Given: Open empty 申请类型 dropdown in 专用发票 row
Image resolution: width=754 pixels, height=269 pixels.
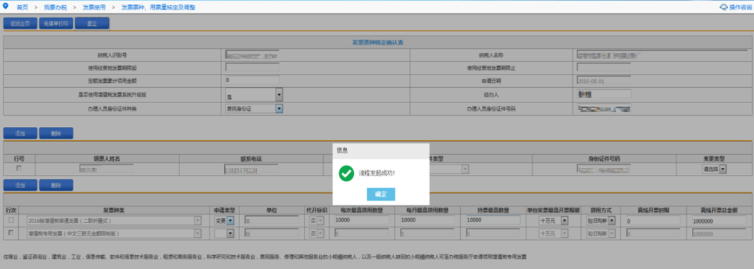Looking at the screenshot, I should pos(223,233).
